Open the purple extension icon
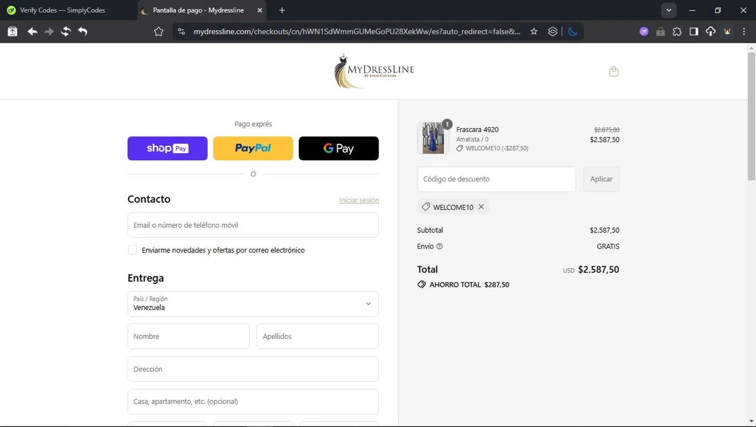Viewport: 756px width, 427px height. point(644,31)
